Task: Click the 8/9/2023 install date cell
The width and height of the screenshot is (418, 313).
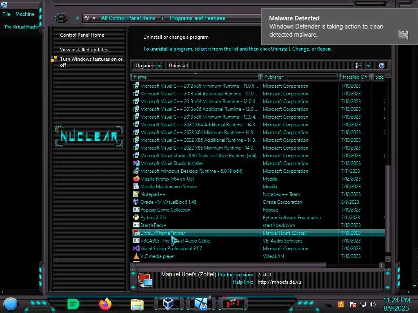Action: pyautogui.click(x=350, y=202)
